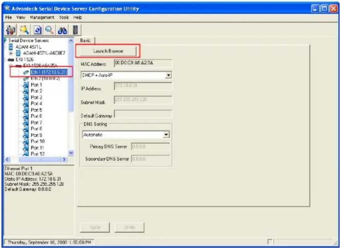This screenshot has width=340, height=248.
Task: Click the status bar date and time
Action: [x=49, y=242]
